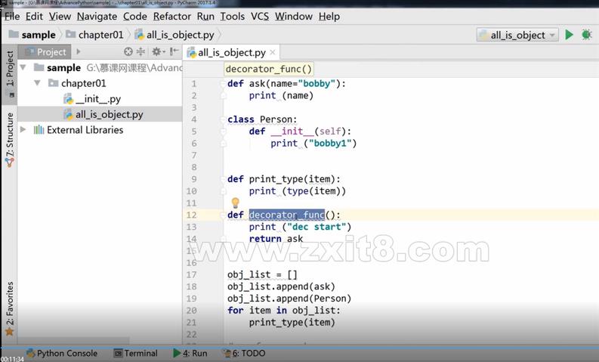
Task: Open the Project panel settings gear
Action: pyautogui.click(x=158, y=51)
